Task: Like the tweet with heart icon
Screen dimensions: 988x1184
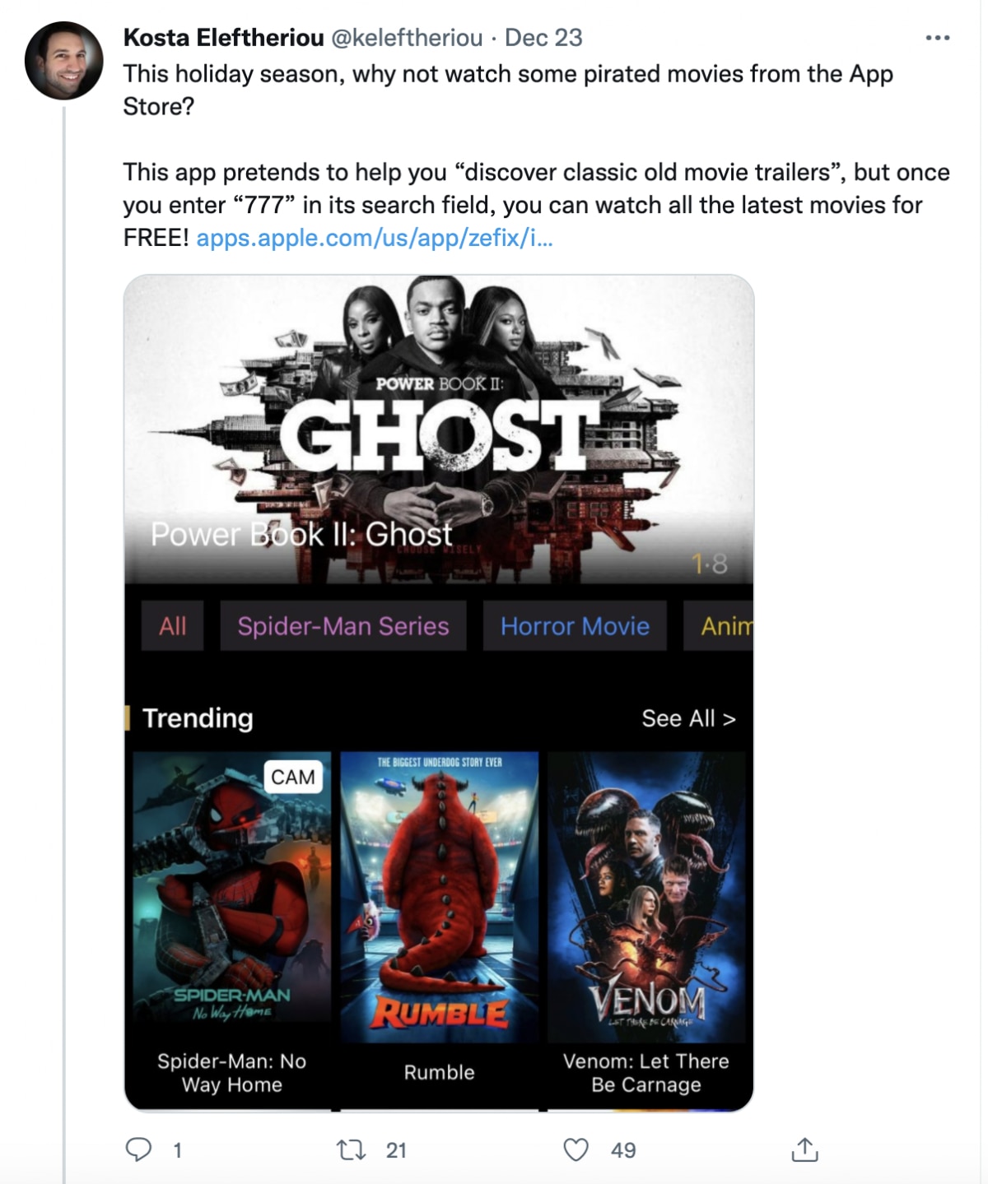Action: [x=576, y=1149]
